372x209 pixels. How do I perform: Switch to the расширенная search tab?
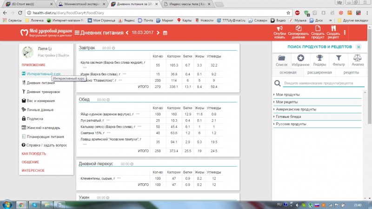[319, 72]
